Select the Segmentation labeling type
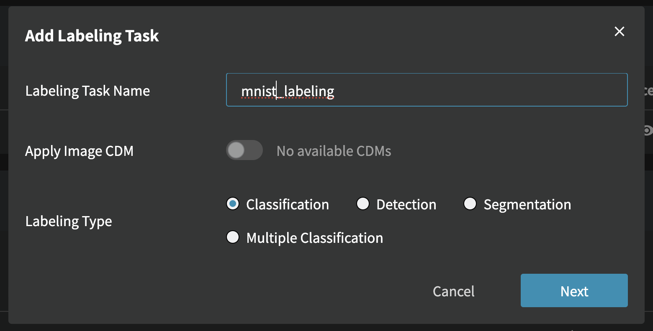Image resolution: width=653 pixels, height=331 pixels. click(470, 204)
